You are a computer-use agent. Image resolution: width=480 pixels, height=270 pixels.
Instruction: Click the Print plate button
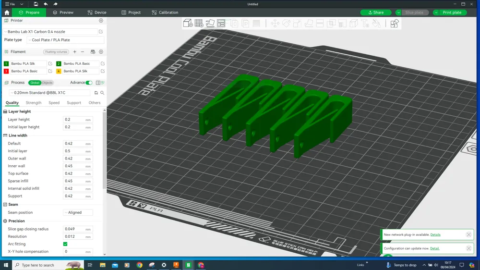click(x=452, y=12)
